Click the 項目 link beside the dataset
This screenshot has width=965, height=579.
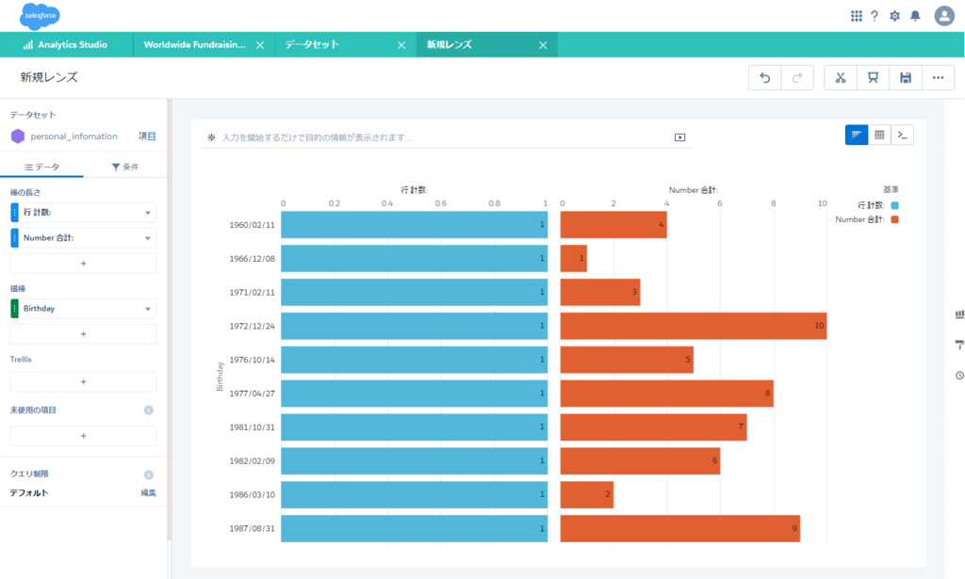147,137
